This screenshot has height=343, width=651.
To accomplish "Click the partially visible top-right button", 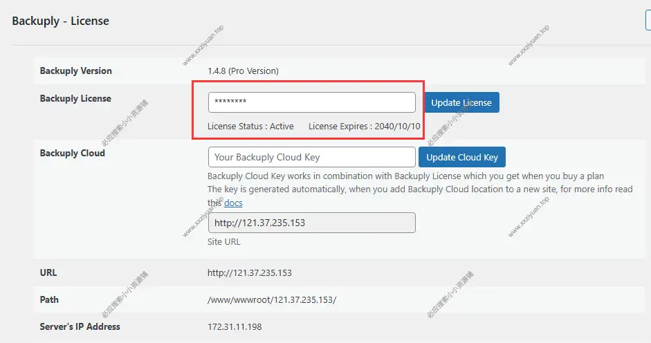I will pos(648,21).
